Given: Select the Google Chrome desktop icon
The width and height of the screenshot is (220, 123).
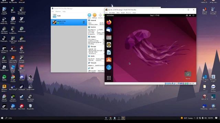Looking at the screenshot, I should pyautogui.click(x=13, y=79).
